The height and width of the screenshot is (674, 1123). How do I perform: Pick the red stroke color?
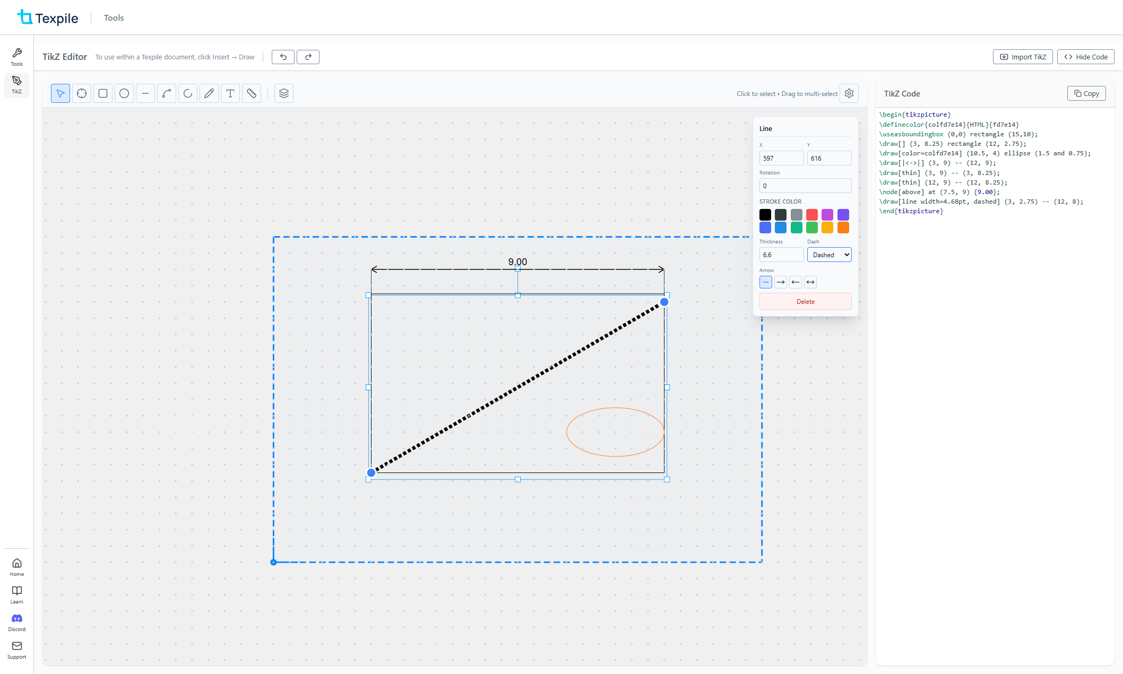point(812,215)
